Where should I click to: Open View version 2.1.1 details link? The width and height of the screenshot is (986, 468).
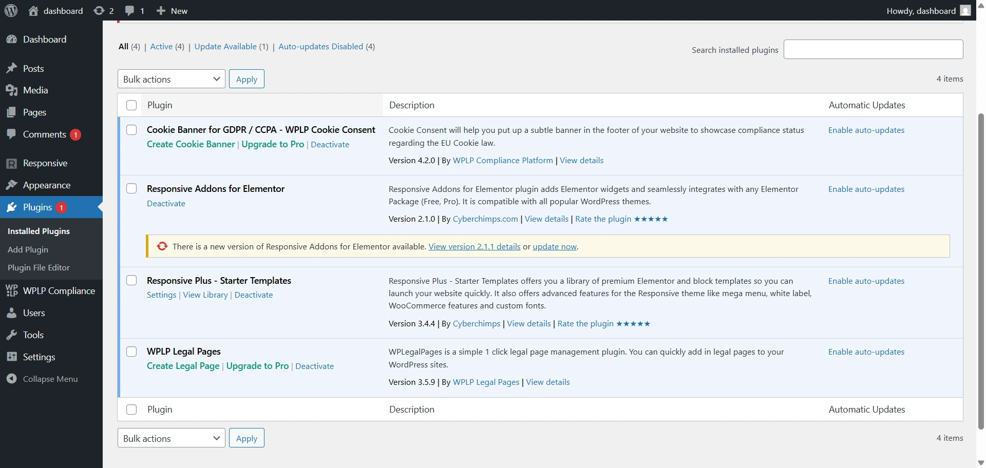(475, 247)
